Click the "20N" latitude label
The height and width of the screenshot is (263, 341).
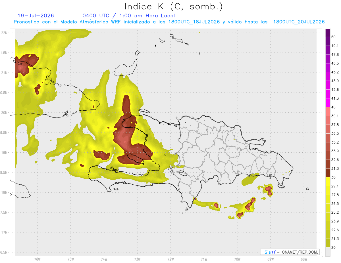tap(4, 113)
